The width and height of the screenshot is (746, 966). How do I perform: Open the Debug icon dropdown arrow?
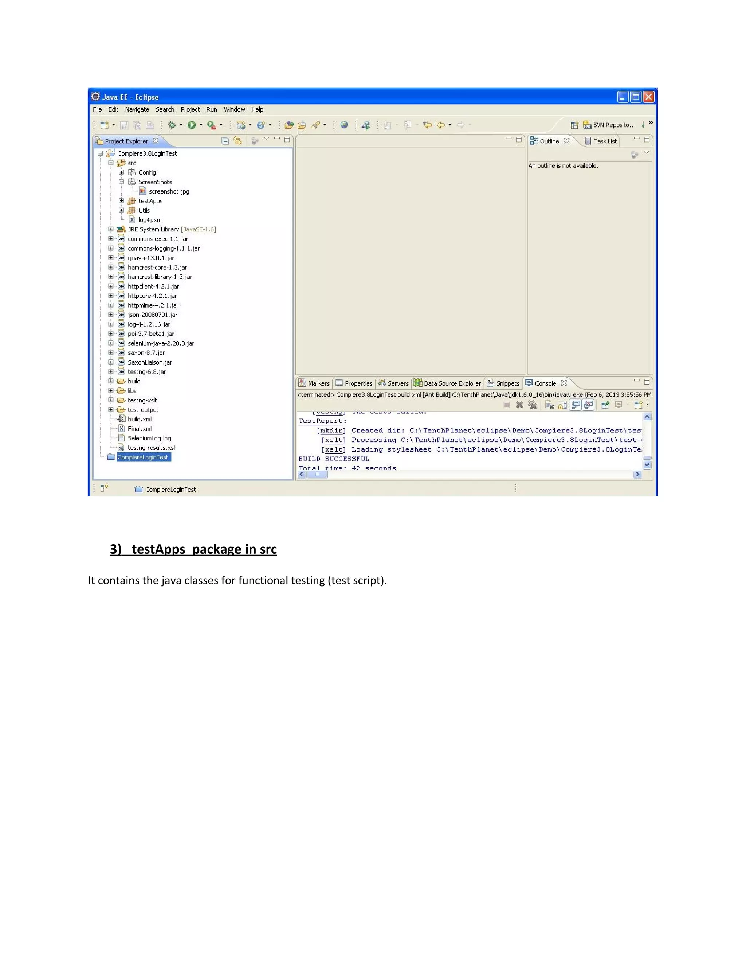click(x=181, y=125)
